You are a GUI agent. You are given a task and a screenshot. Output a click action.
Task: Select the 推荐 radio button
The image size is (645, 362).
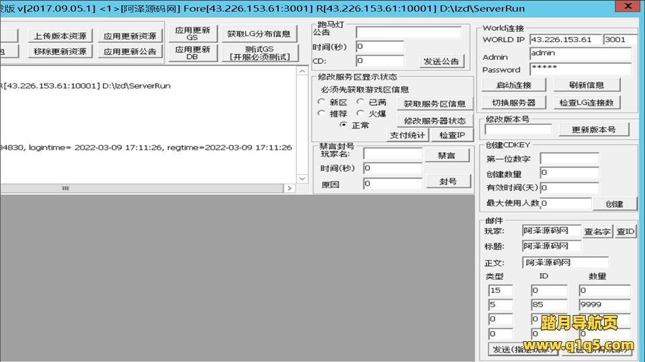322,113
